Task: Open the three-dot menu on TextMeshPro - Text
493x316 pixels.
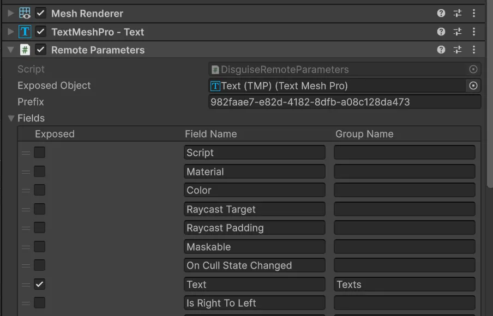Action: pos(473,32)
